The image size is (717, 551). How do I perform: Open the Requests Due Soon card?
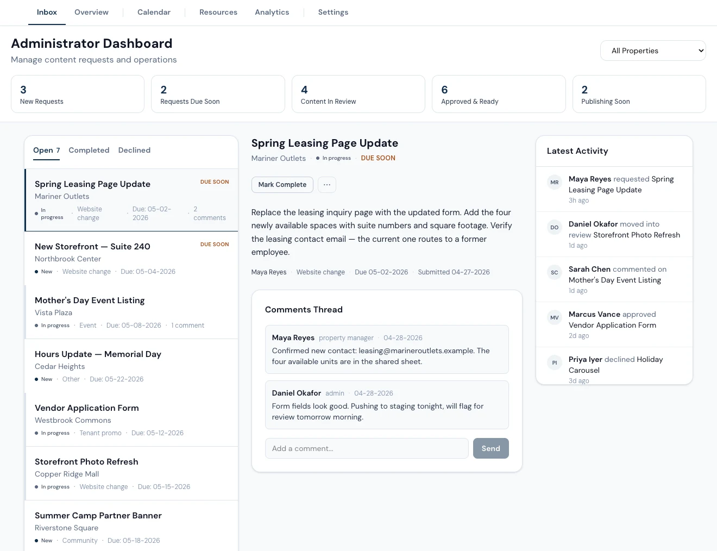point(218,94)
